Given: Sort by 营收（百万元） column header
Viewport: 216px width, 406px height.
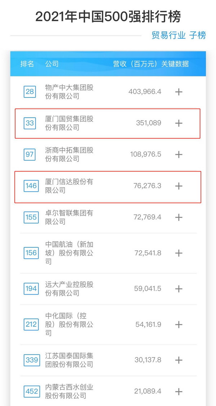Looking at the screenshot, I should 135,64.
